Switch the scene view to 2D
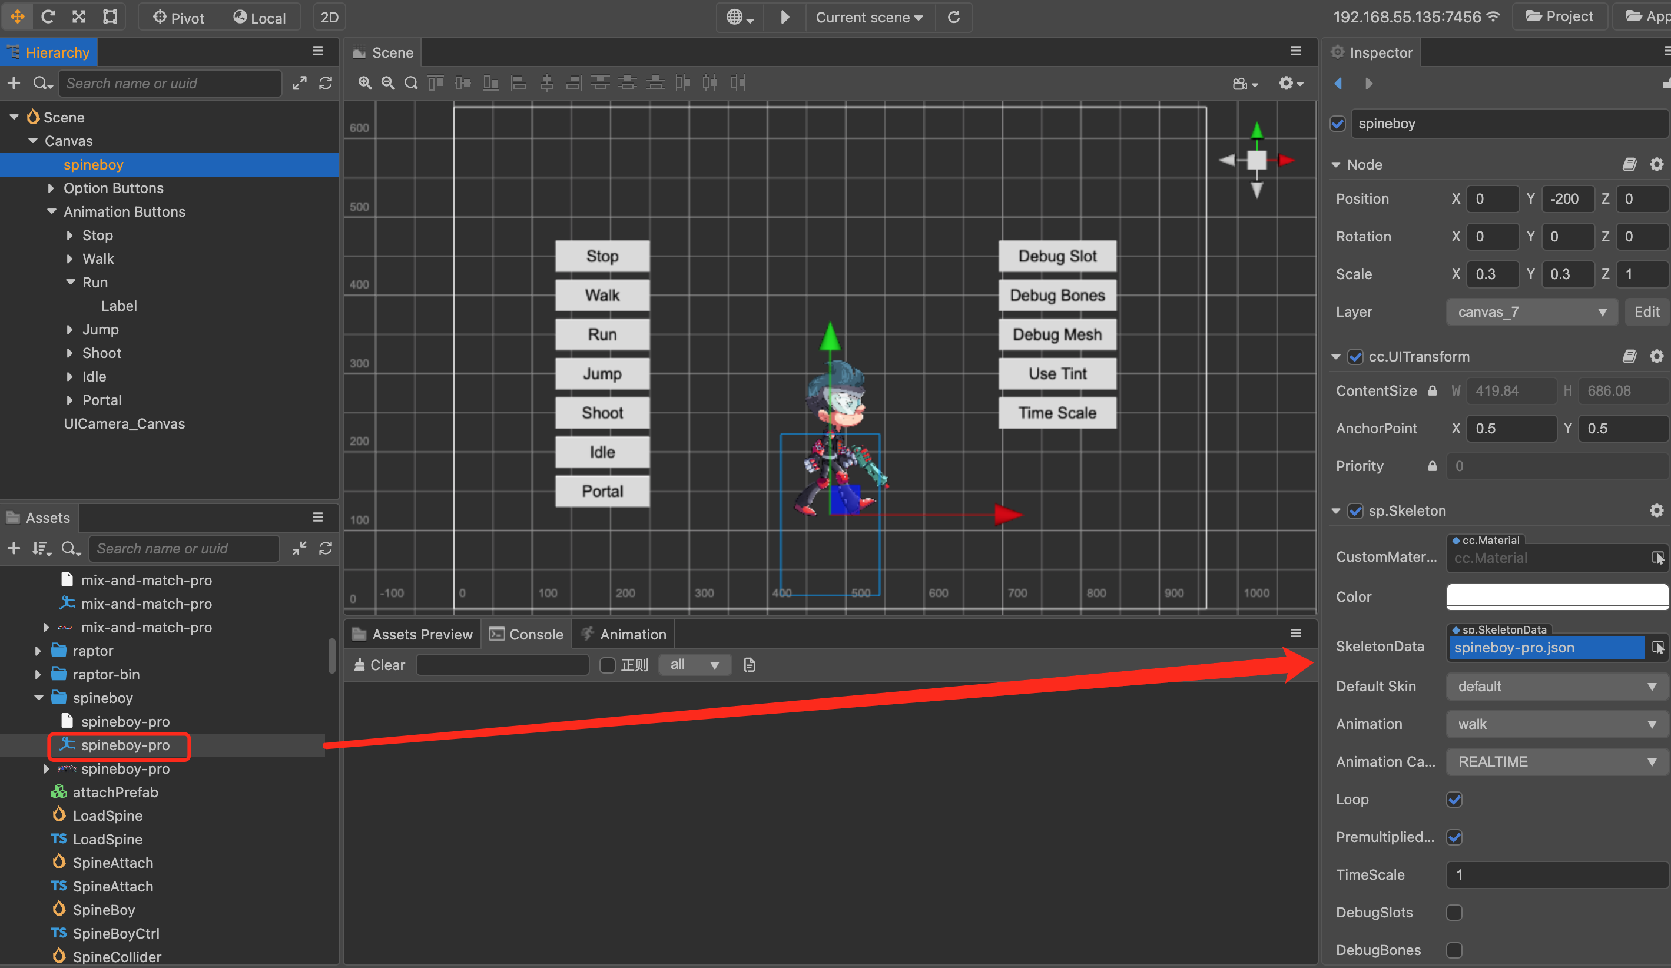 [330, 17]
